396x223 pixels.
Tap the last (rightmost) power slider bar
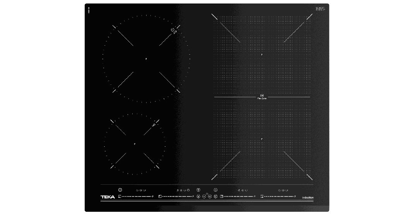278,197
